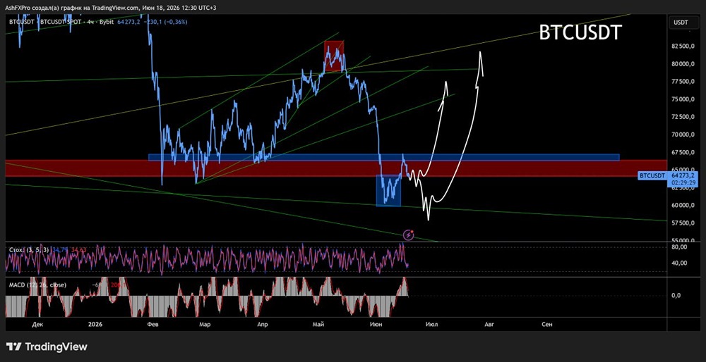Click the 64273,2 last price in legend

127,22
